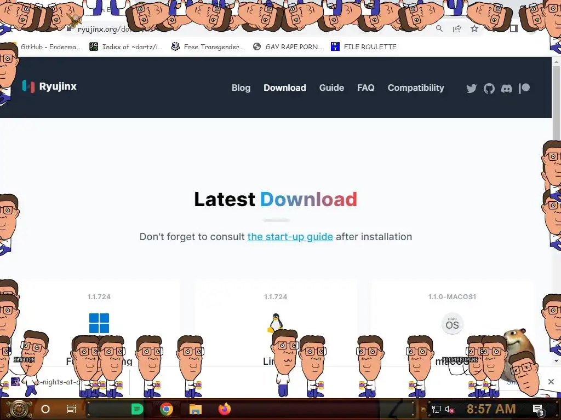Open Task View on the taskbar
Image resolution: width=561 pixels, height=420 pixels.
coord(72,409)
